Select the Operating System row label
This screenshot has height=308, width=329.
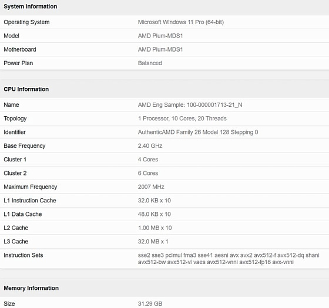point(26,22)
